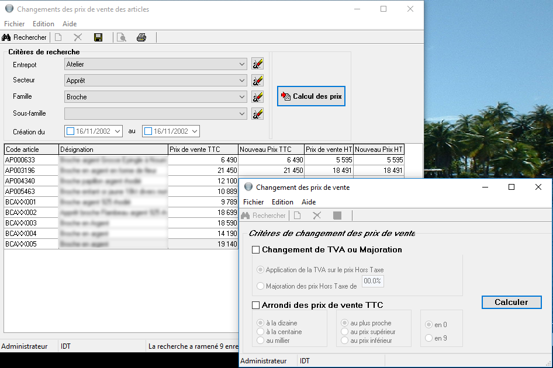Open Edition menu in the price change dialog
Image resolution: width=553 pixels, height=368 pixels.
282,202
